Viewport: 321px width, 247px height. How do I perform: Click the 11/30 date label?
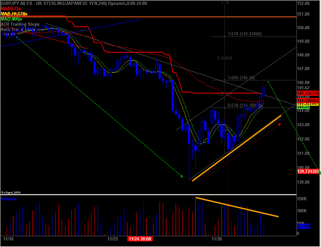tap(217, 239)
